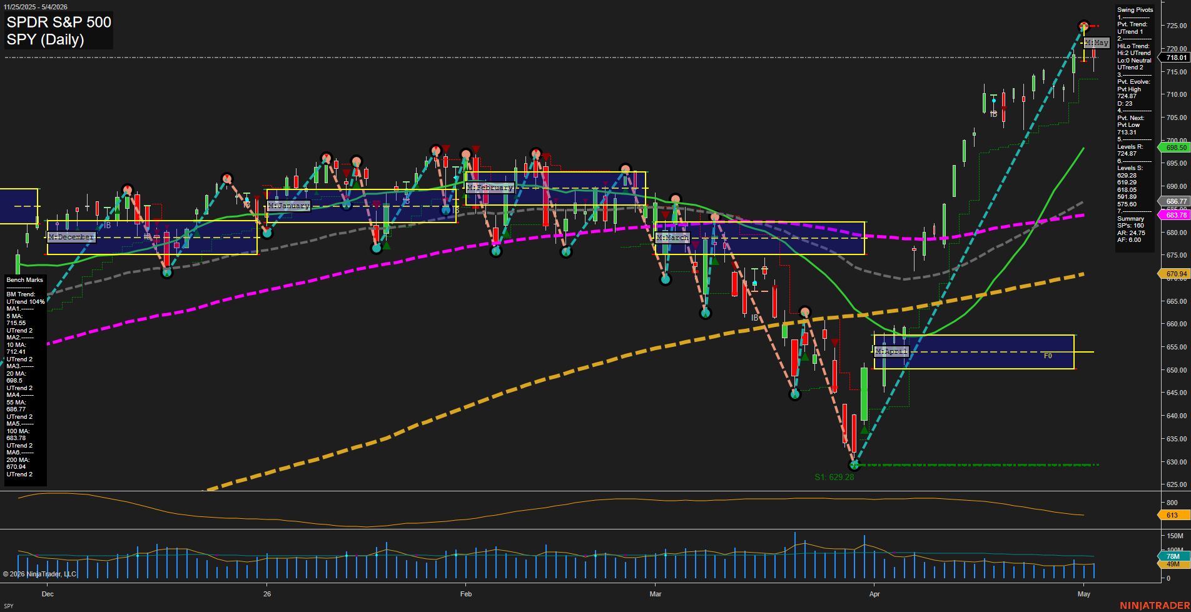The height and width of the screenshot is (612, 1191).
Task: Click the 150M volume axis label
Action: click(1175, 536)
